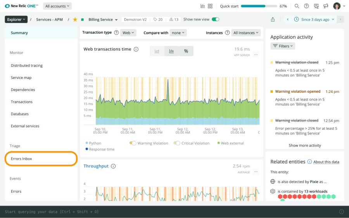Open Errors Inbox in sidebar

tap(22, 159)
